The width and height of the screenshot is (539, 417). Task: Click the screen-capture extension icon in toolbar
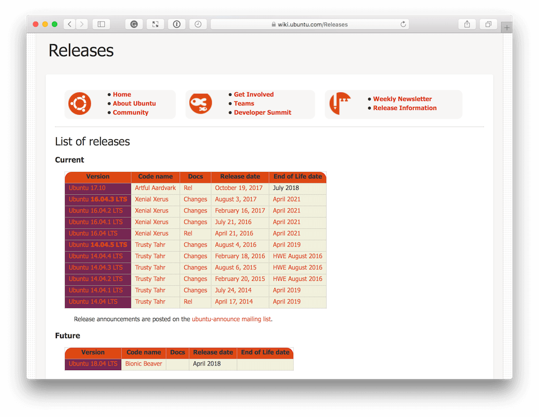[155, 24]
